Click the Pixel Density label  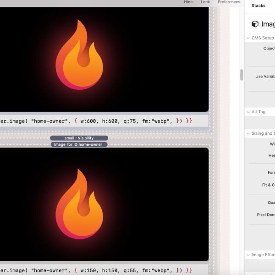266,214
